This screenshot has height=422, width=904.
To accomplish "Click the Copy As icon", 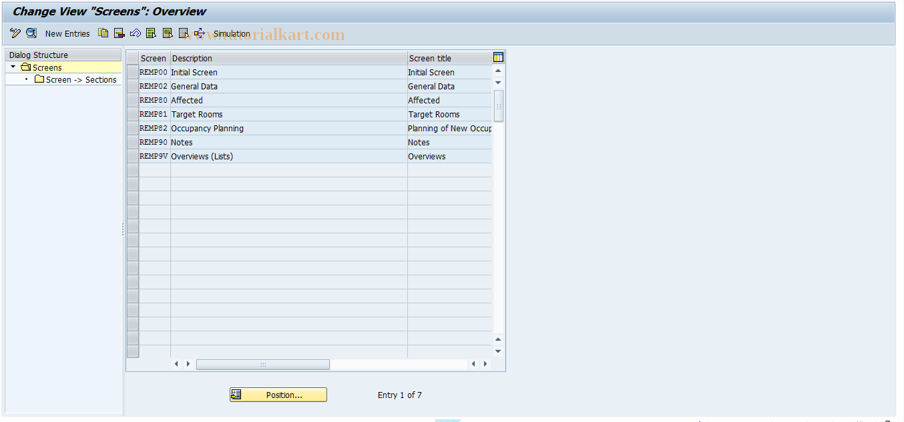I will [103, 33].
